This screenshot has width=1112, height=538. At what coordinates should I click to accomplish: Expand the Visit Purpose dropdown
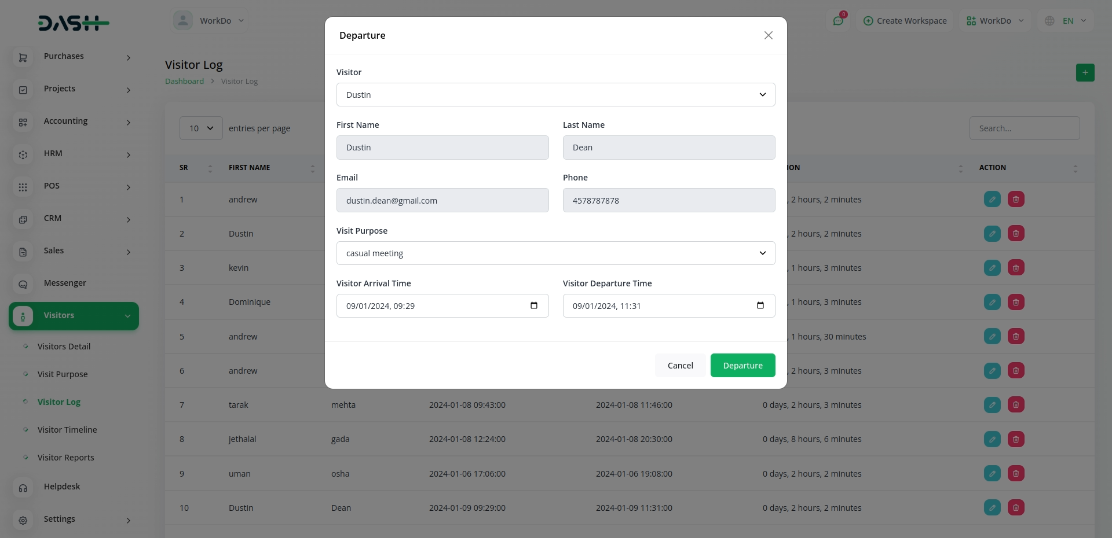pyautogui.click(x=555, y=253)
